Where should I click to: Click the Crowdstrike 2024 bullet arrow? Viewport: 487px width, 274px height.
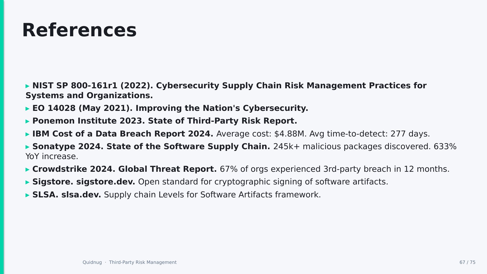click(27, 170)
